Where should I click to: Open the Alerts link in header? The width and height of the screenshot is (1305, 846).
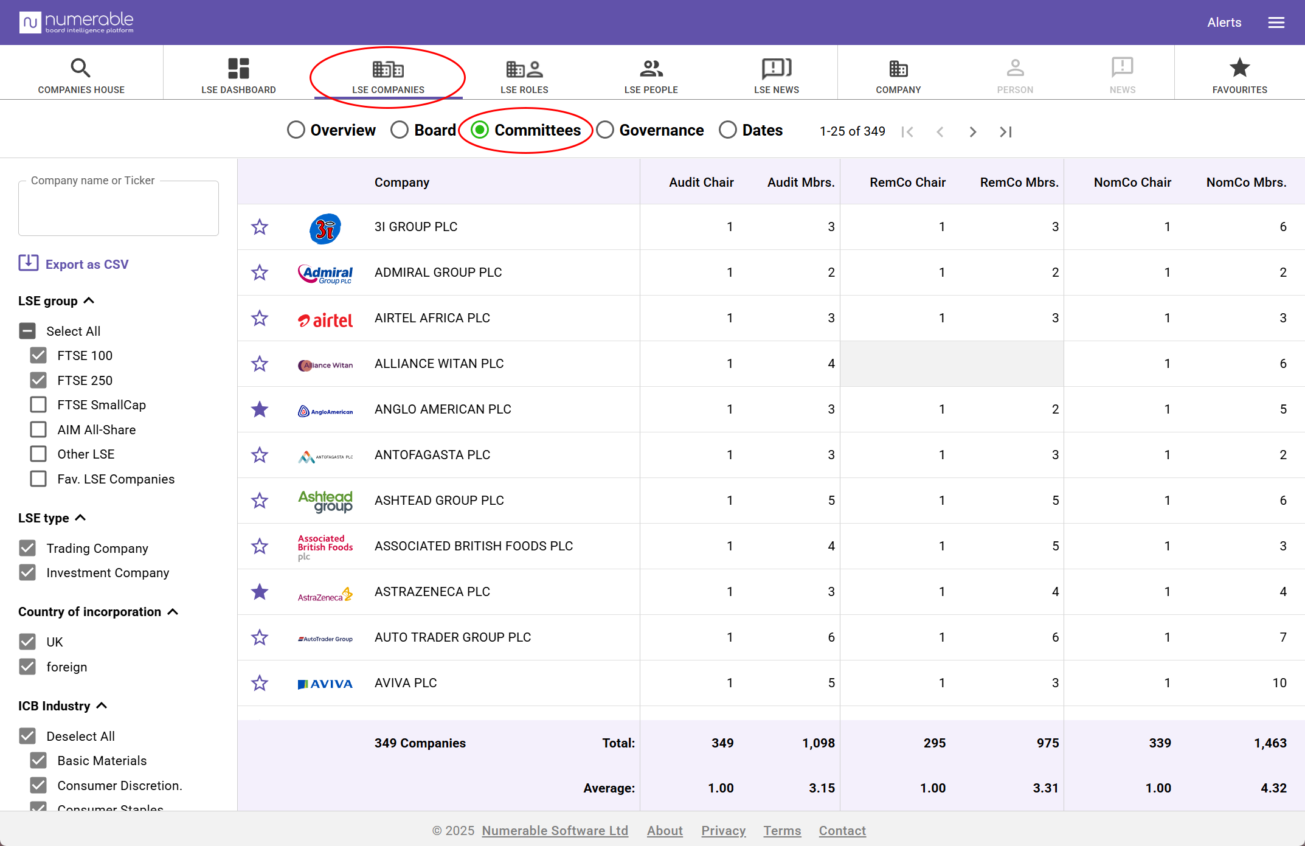point(1224,23)
